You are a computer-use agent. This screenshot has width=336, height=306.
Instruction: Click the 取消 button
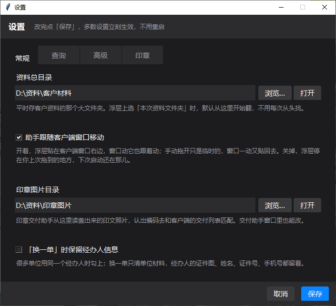click(x=281, y=294)
